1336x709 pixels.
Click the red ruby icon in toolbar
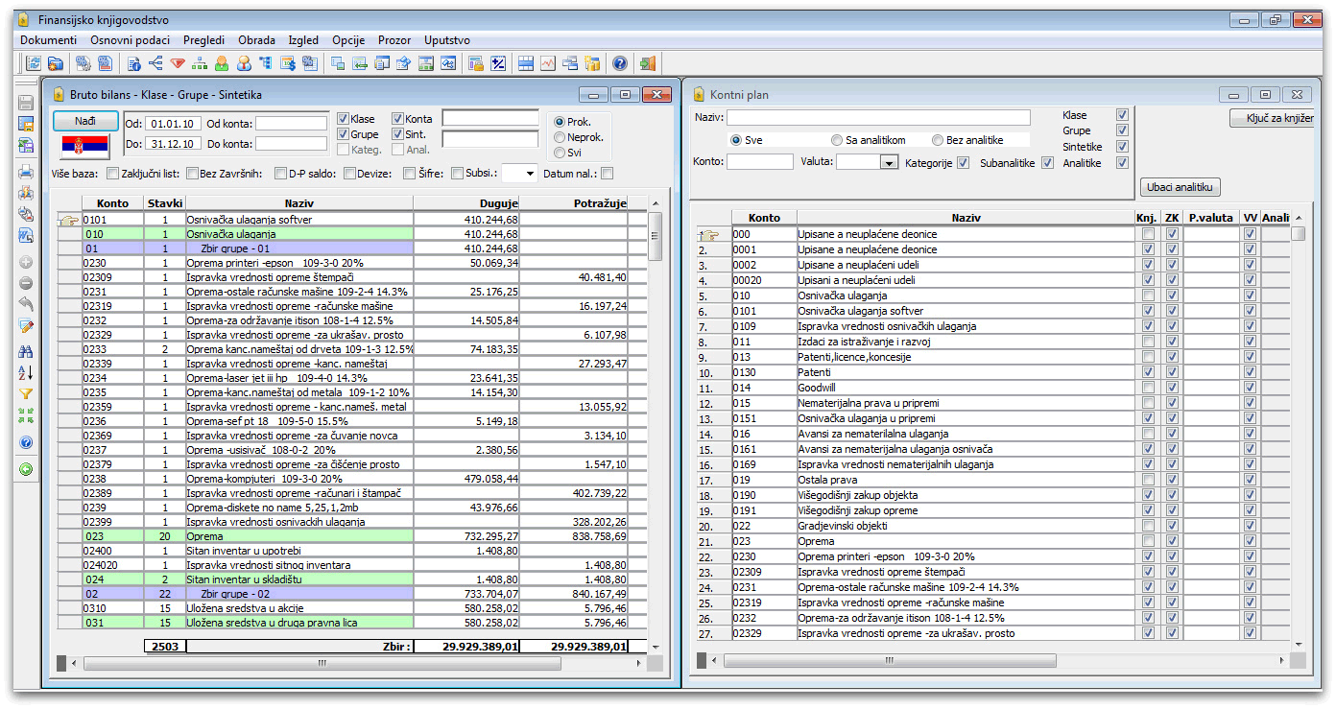178,63
